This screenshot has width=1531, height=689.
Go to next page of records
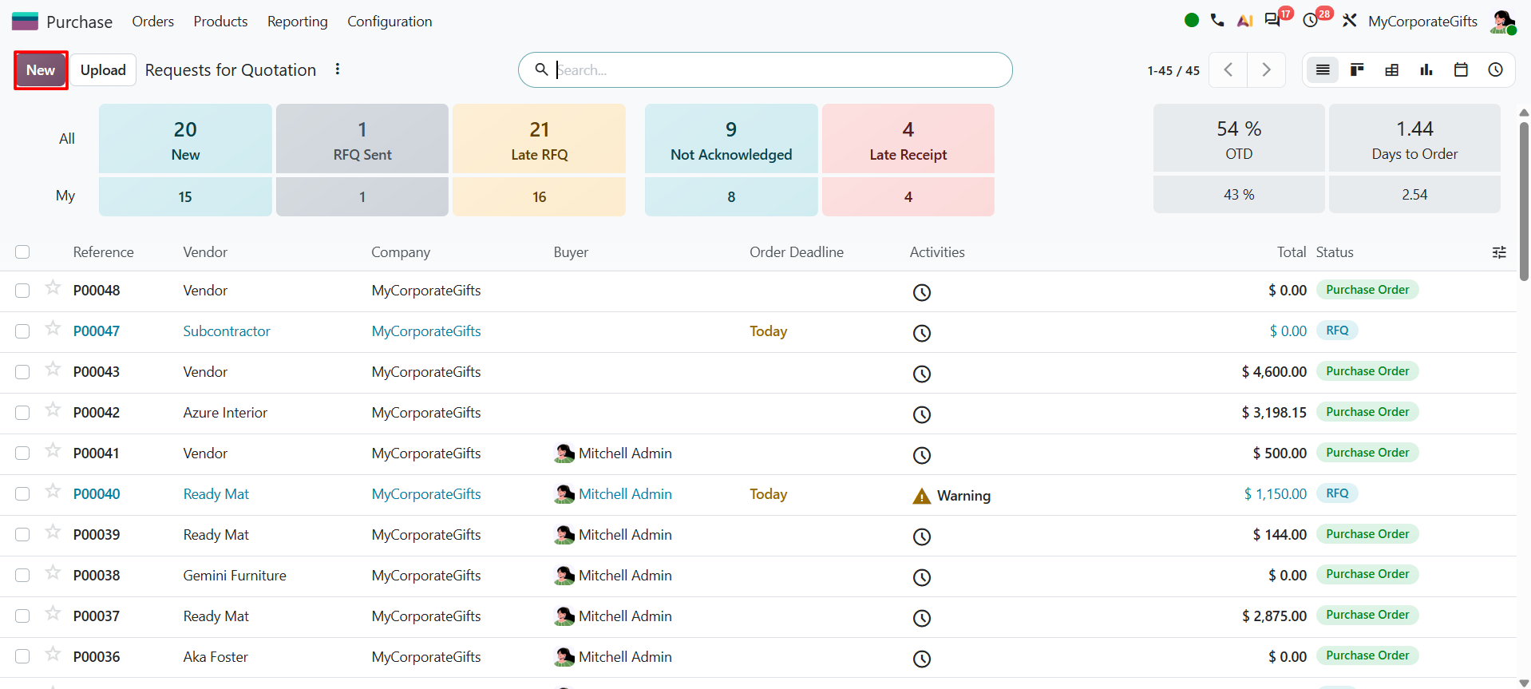click(x=1266, y=70)
